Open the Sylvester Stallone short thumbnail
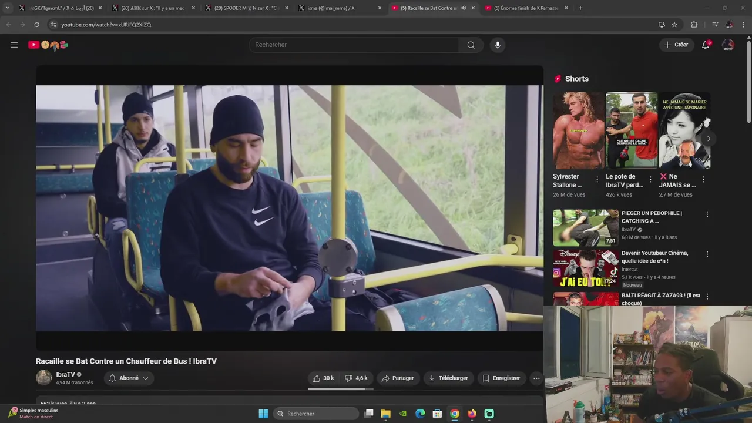The height and width of the screenshot is (423, 752). [579, 130]
